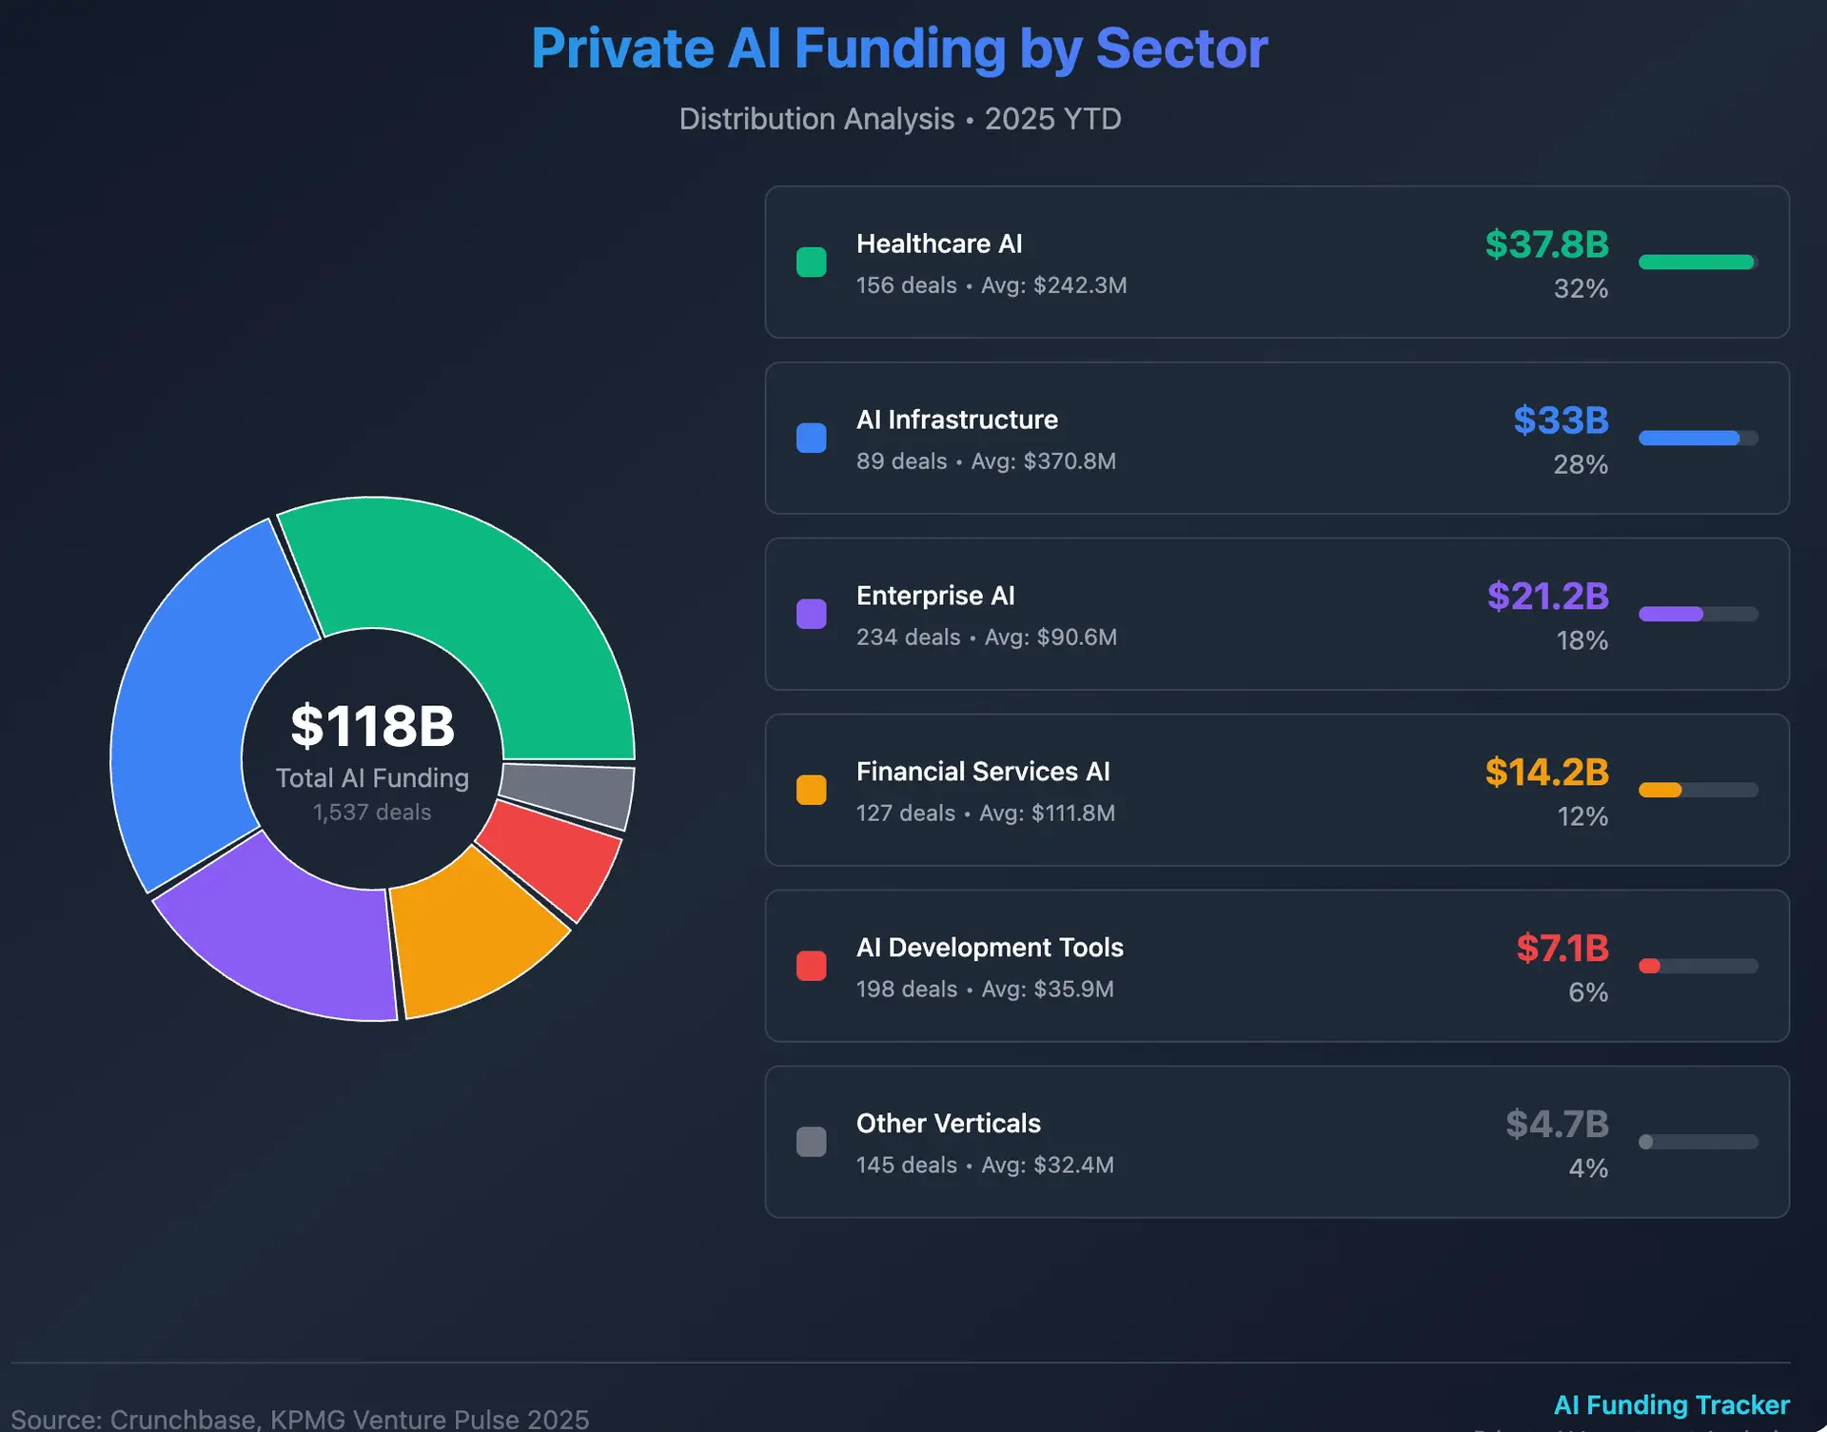1827x1432 pixels.
Task: Click the Enterprise AI purple progress bar
Action: [x=1671, y=615]
